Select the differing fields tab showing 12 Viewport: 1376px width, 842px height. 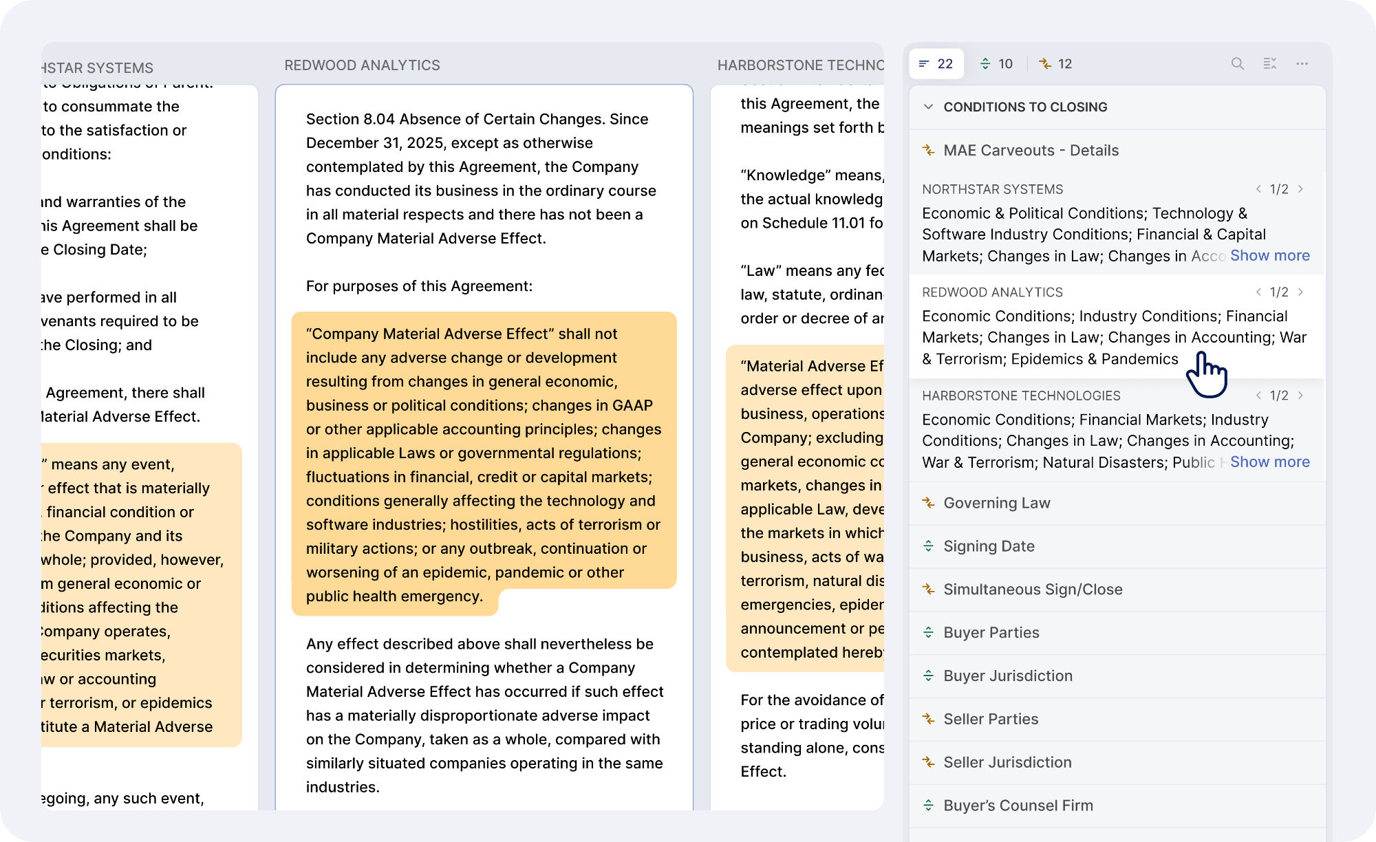[1055, 64]
